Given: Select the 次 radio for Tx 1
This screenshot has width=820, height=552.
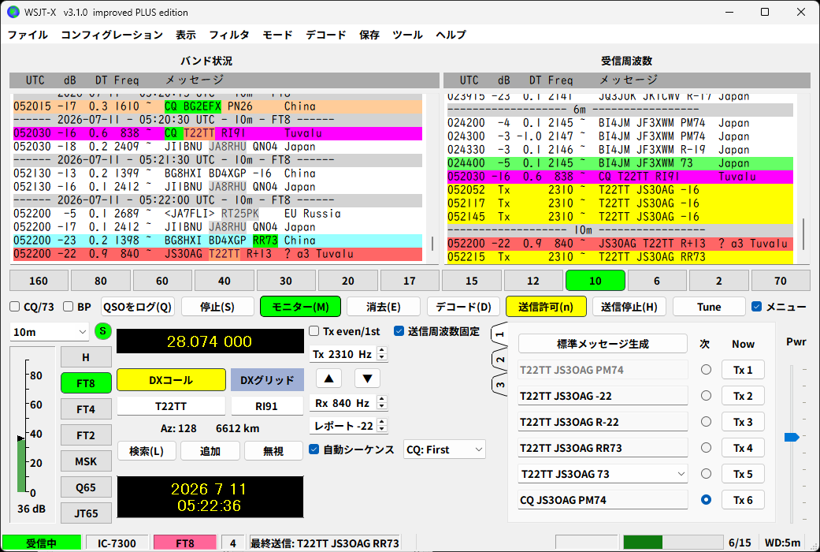Looking at the screenshot, I should click(x=706, y=370).
